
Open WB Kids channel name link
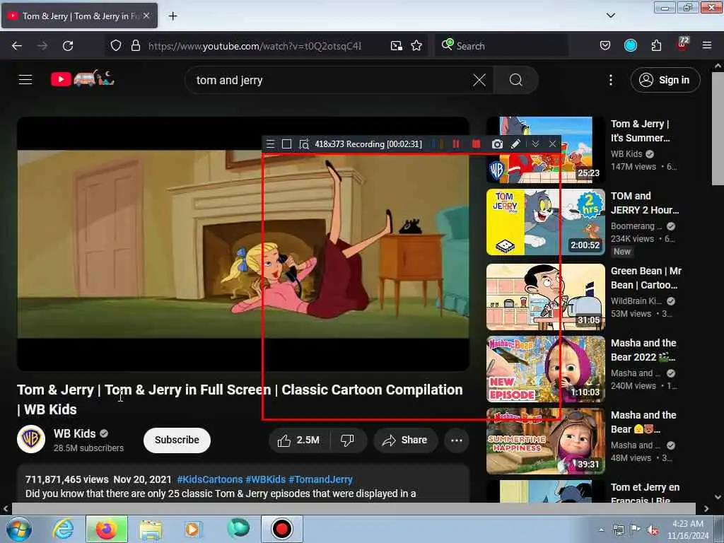point(74,433)
